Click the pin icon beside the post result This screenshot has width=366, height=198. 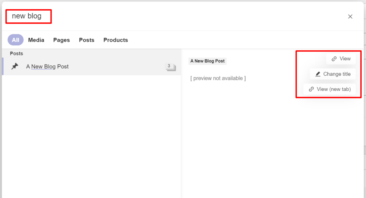click(15, 66)
